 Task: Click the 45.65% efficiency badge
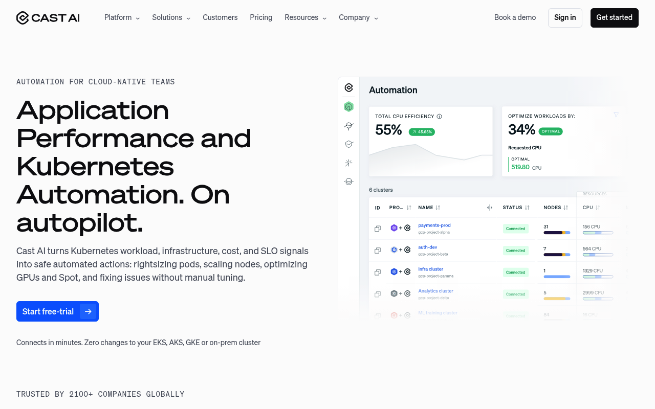[x=422, y=132]
